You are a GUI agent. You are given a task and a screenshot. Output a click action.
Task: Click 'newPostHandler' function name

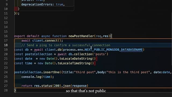[x=81, y=36]
